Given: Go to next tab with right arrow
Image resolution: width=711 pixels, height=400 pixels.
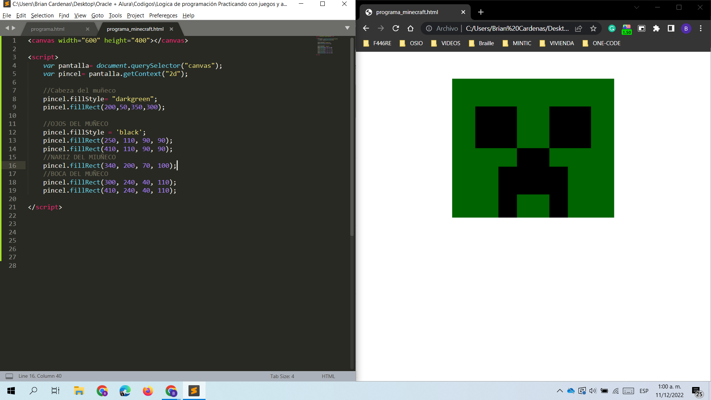Looking at the screenshot, I should (x=14, y=28).
